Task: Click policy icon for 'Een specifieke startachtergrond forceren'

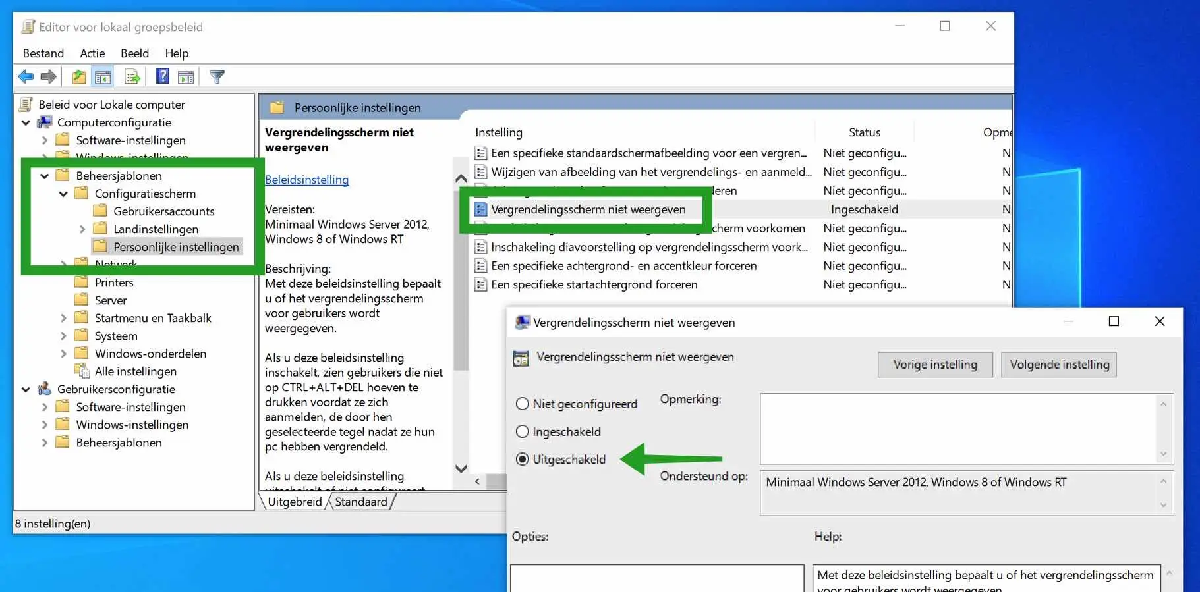Action: (x=481, y=284)
